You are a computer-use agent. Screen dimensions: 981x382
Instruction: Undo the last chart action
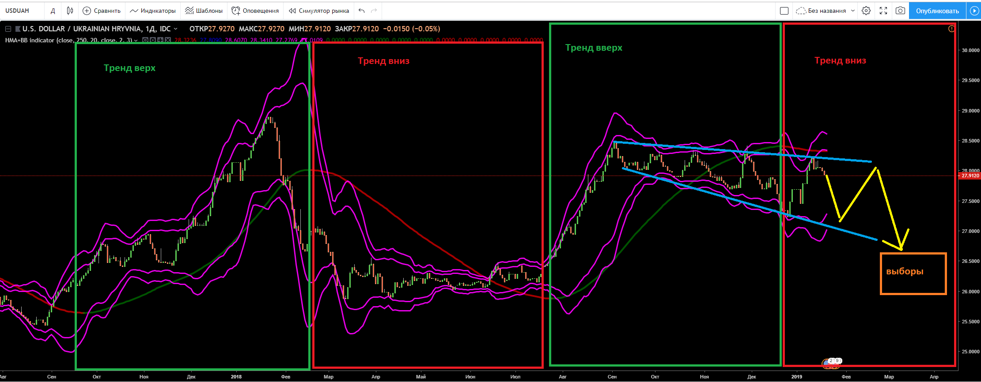pyautogui.click(x=362, y=11)
